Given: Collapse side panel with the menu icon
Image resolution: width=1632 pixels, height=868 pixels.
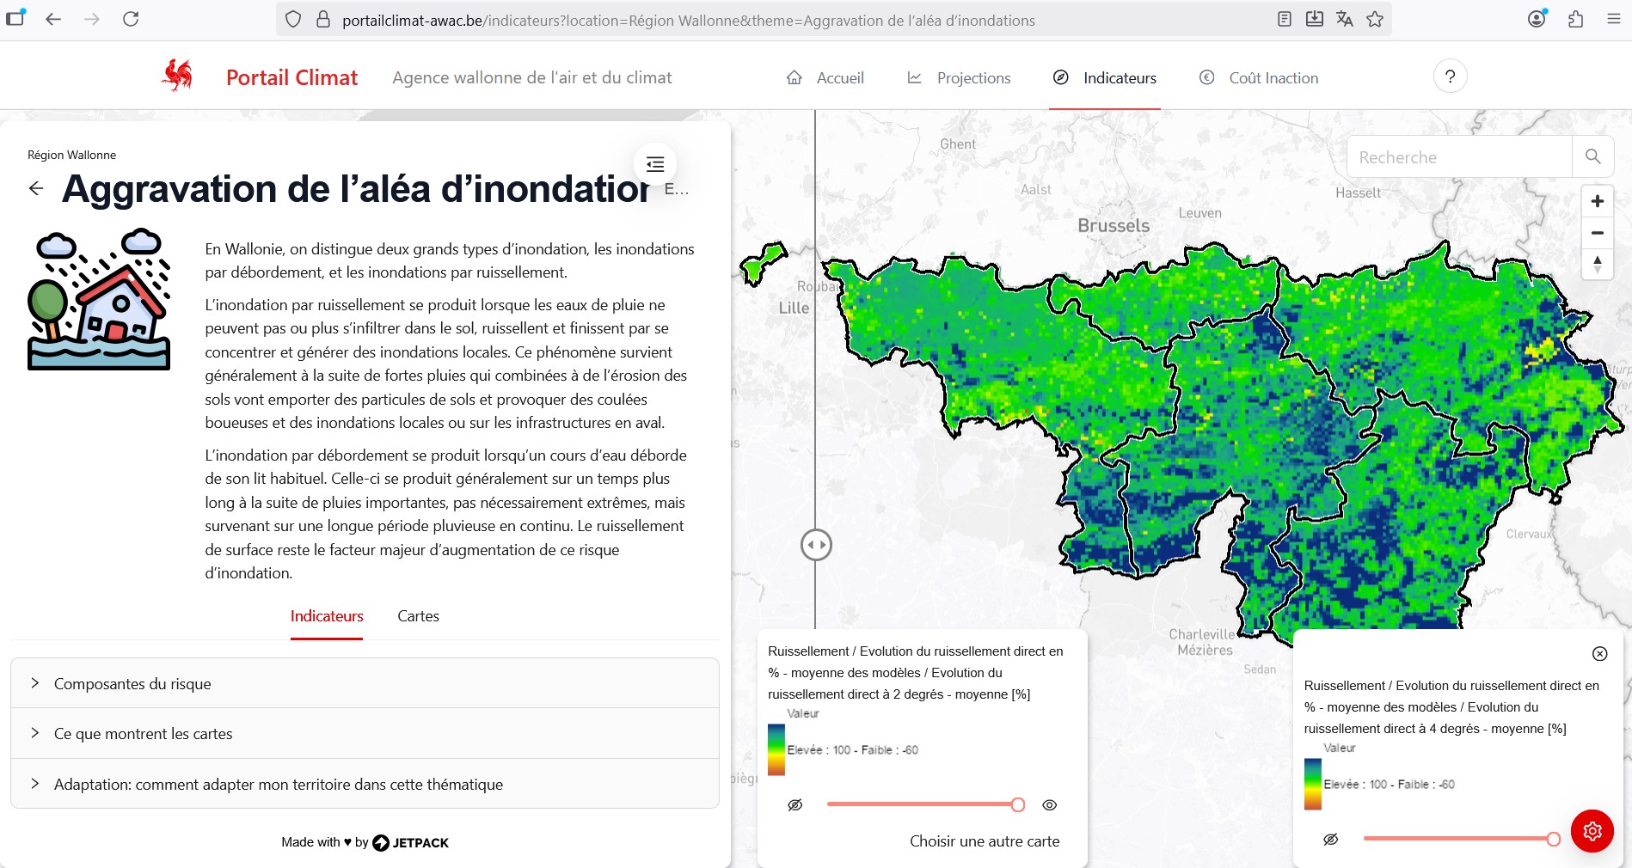Looking at the screenshot, I should pyautogui.click(x=655, y=164).
